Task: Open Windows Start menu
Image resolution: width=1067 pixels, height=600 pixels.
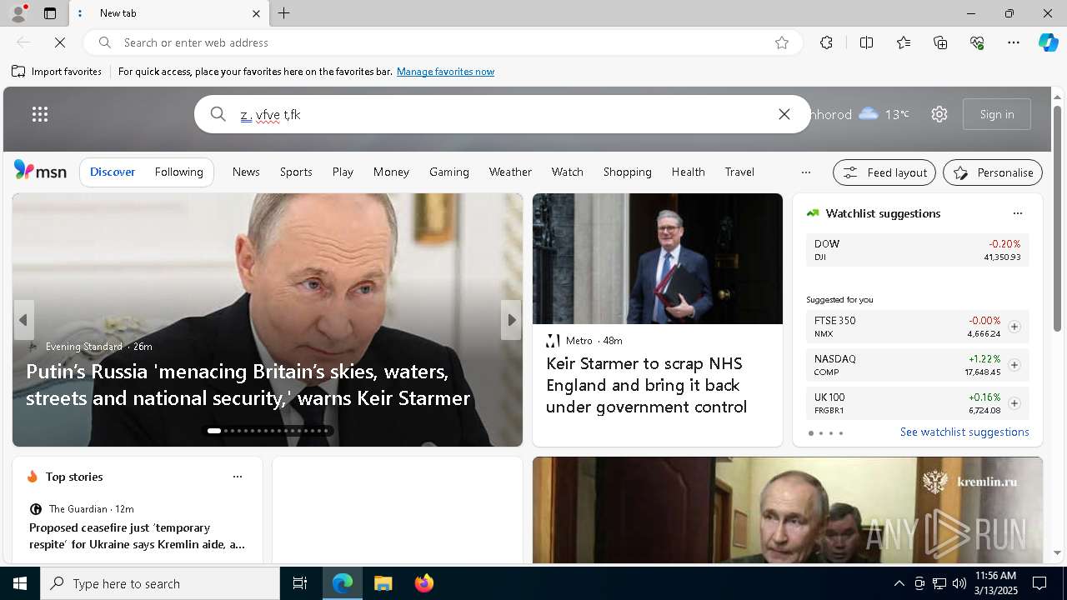Action: [x=20, y=583]
